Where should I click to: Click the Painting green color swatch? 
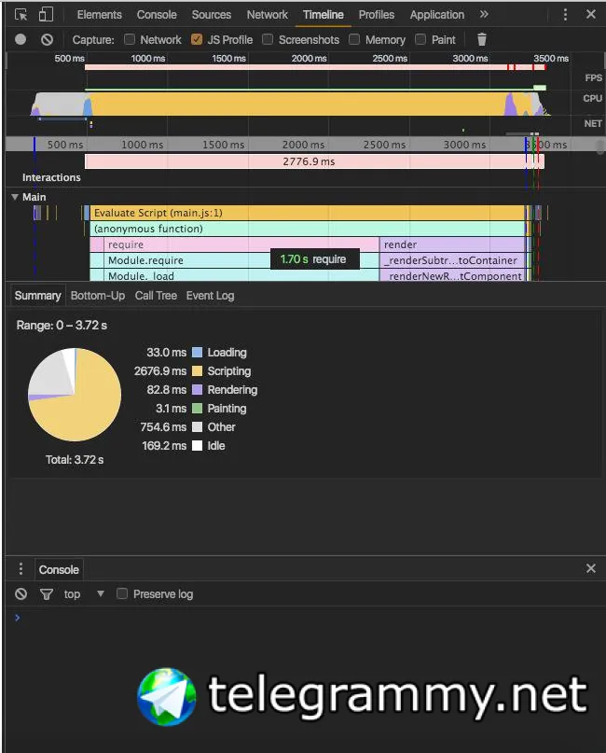click(197, 408)
